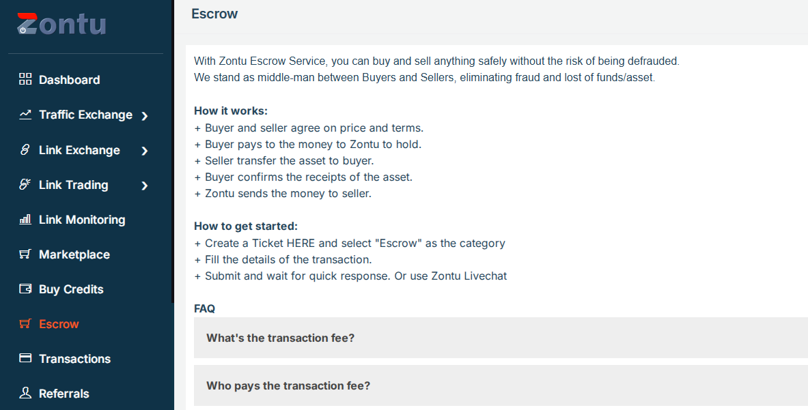808x410 pixels.
Task: Go to the Marketplace page
Action: pyautogui.click(x=74, y=254)
